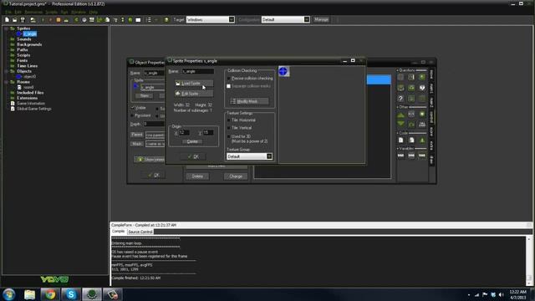Click the Open project toolbar icon

tap(15, 20)
